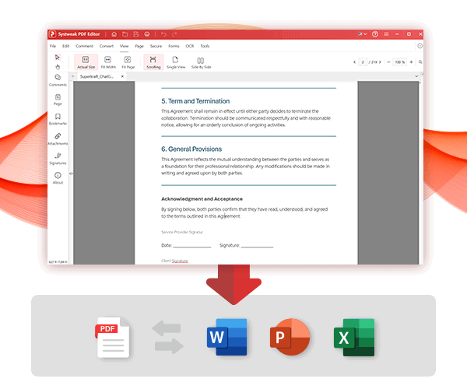
Task: Open search with the magnifier icon
Action: pyautogui.click(x=420, y=62)
